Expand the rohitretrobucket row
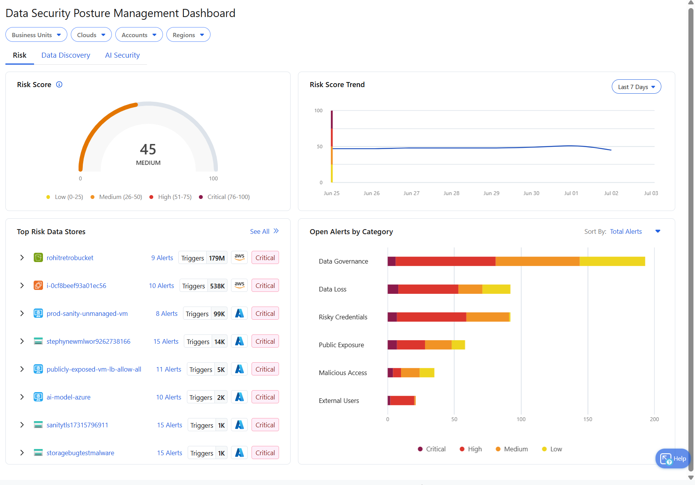This screenshot has height=485, width=695. [22, 258]
